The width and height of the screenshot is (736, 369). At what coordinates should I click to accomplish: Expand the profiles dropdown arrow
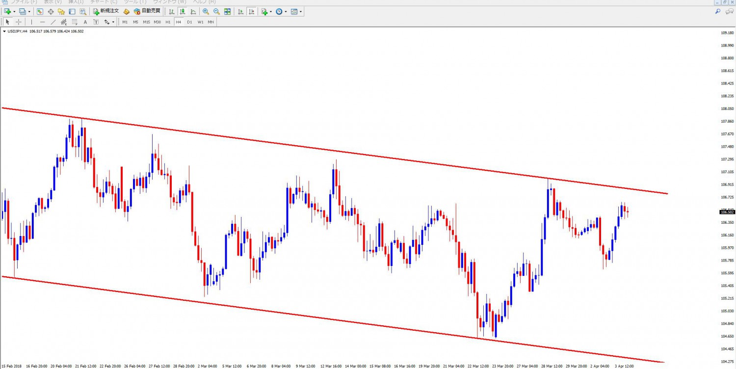click(x=29, y=11)
